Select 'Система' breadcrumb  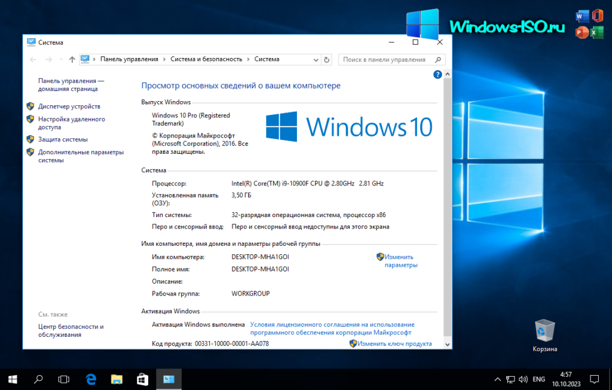267,59
